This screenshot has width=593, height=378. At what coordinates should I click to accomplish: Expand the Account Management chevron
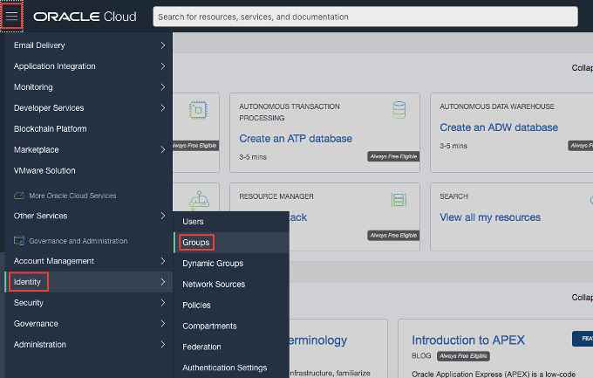coord(163,261)
